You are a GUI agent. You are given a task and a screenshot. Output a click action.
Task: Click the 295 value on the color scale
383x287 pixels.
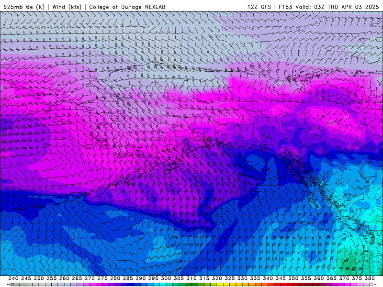pyautogui.click(x=153, y=278)
